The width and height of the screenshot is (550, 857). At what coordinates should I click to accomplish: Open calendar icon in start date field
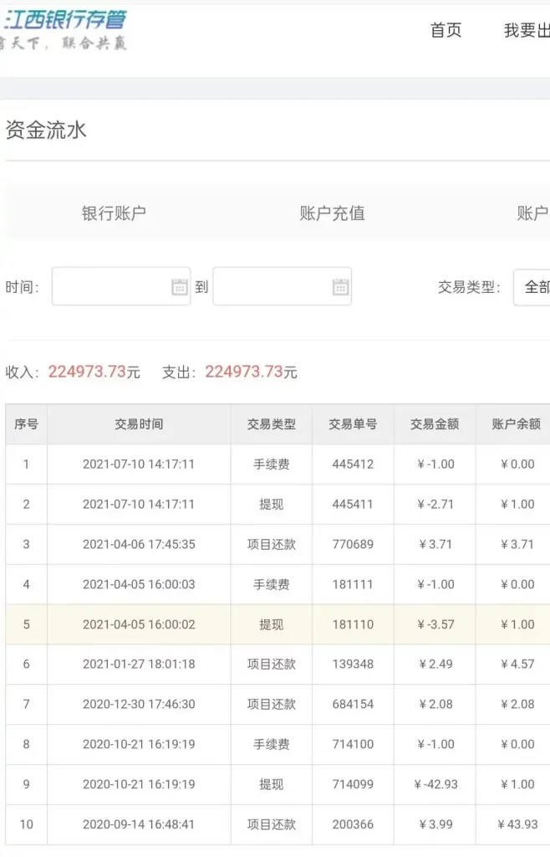(x=180, y=287)
